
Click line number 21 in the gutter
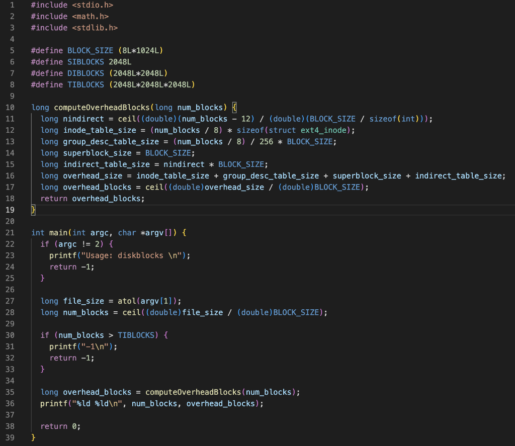[10, 233]
